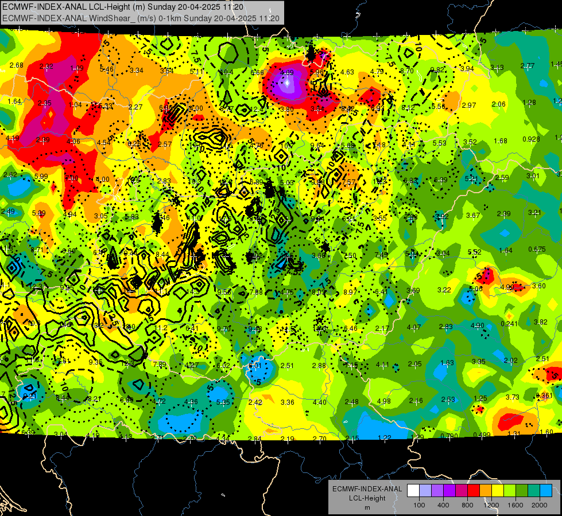Click the legend tick label 2000
Image resolution: width=562 pixels, height=516 pixels.
point(540,505)
